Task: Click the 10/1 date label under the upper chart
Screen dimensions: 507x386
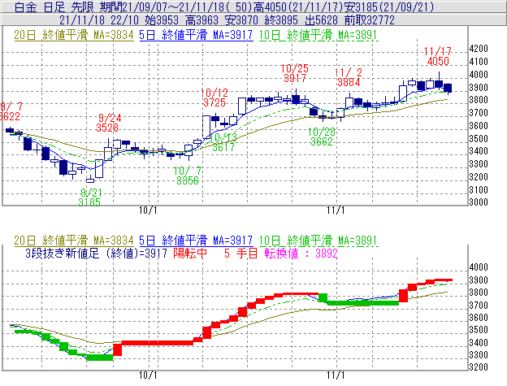Action: [148, 210]
